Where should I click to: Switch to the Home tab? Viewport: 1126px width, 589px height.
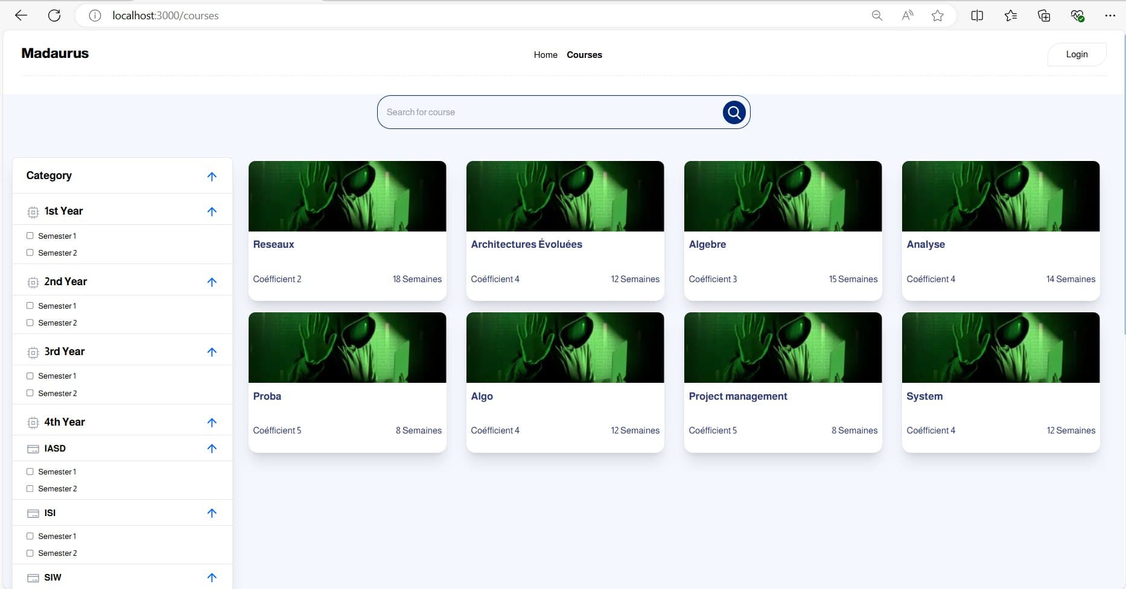click(545, 55)
